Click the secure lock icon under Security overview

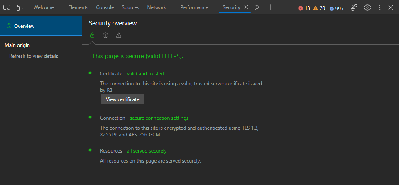(92, 35)
